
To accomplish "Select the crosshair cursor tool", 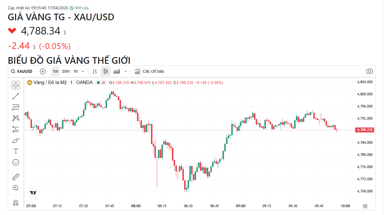I will [16, 85].
